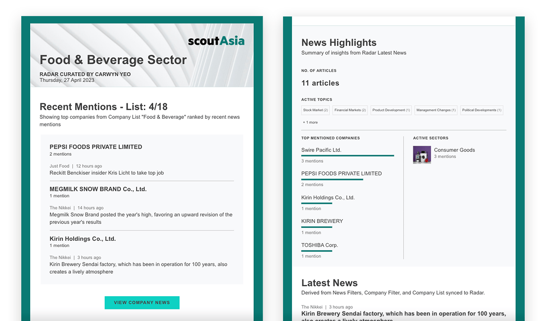Click '3 mentions' under Consumer Goods
This screenshot has height=321, width=546.
(445, 157)
